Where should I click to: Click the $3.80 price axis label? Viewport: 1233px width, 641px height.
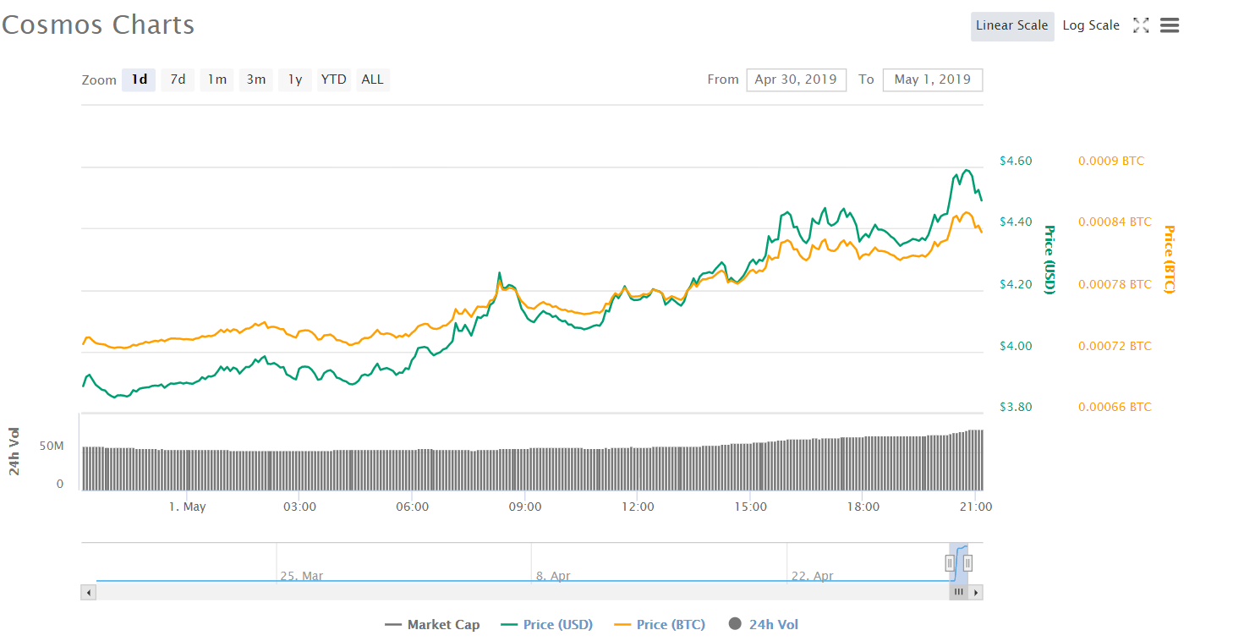1016,407
